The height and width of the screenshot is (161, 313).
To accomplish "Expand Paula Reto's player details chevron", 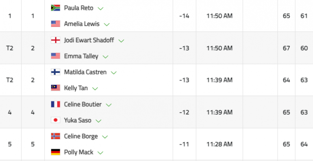I will coord(100,9).
